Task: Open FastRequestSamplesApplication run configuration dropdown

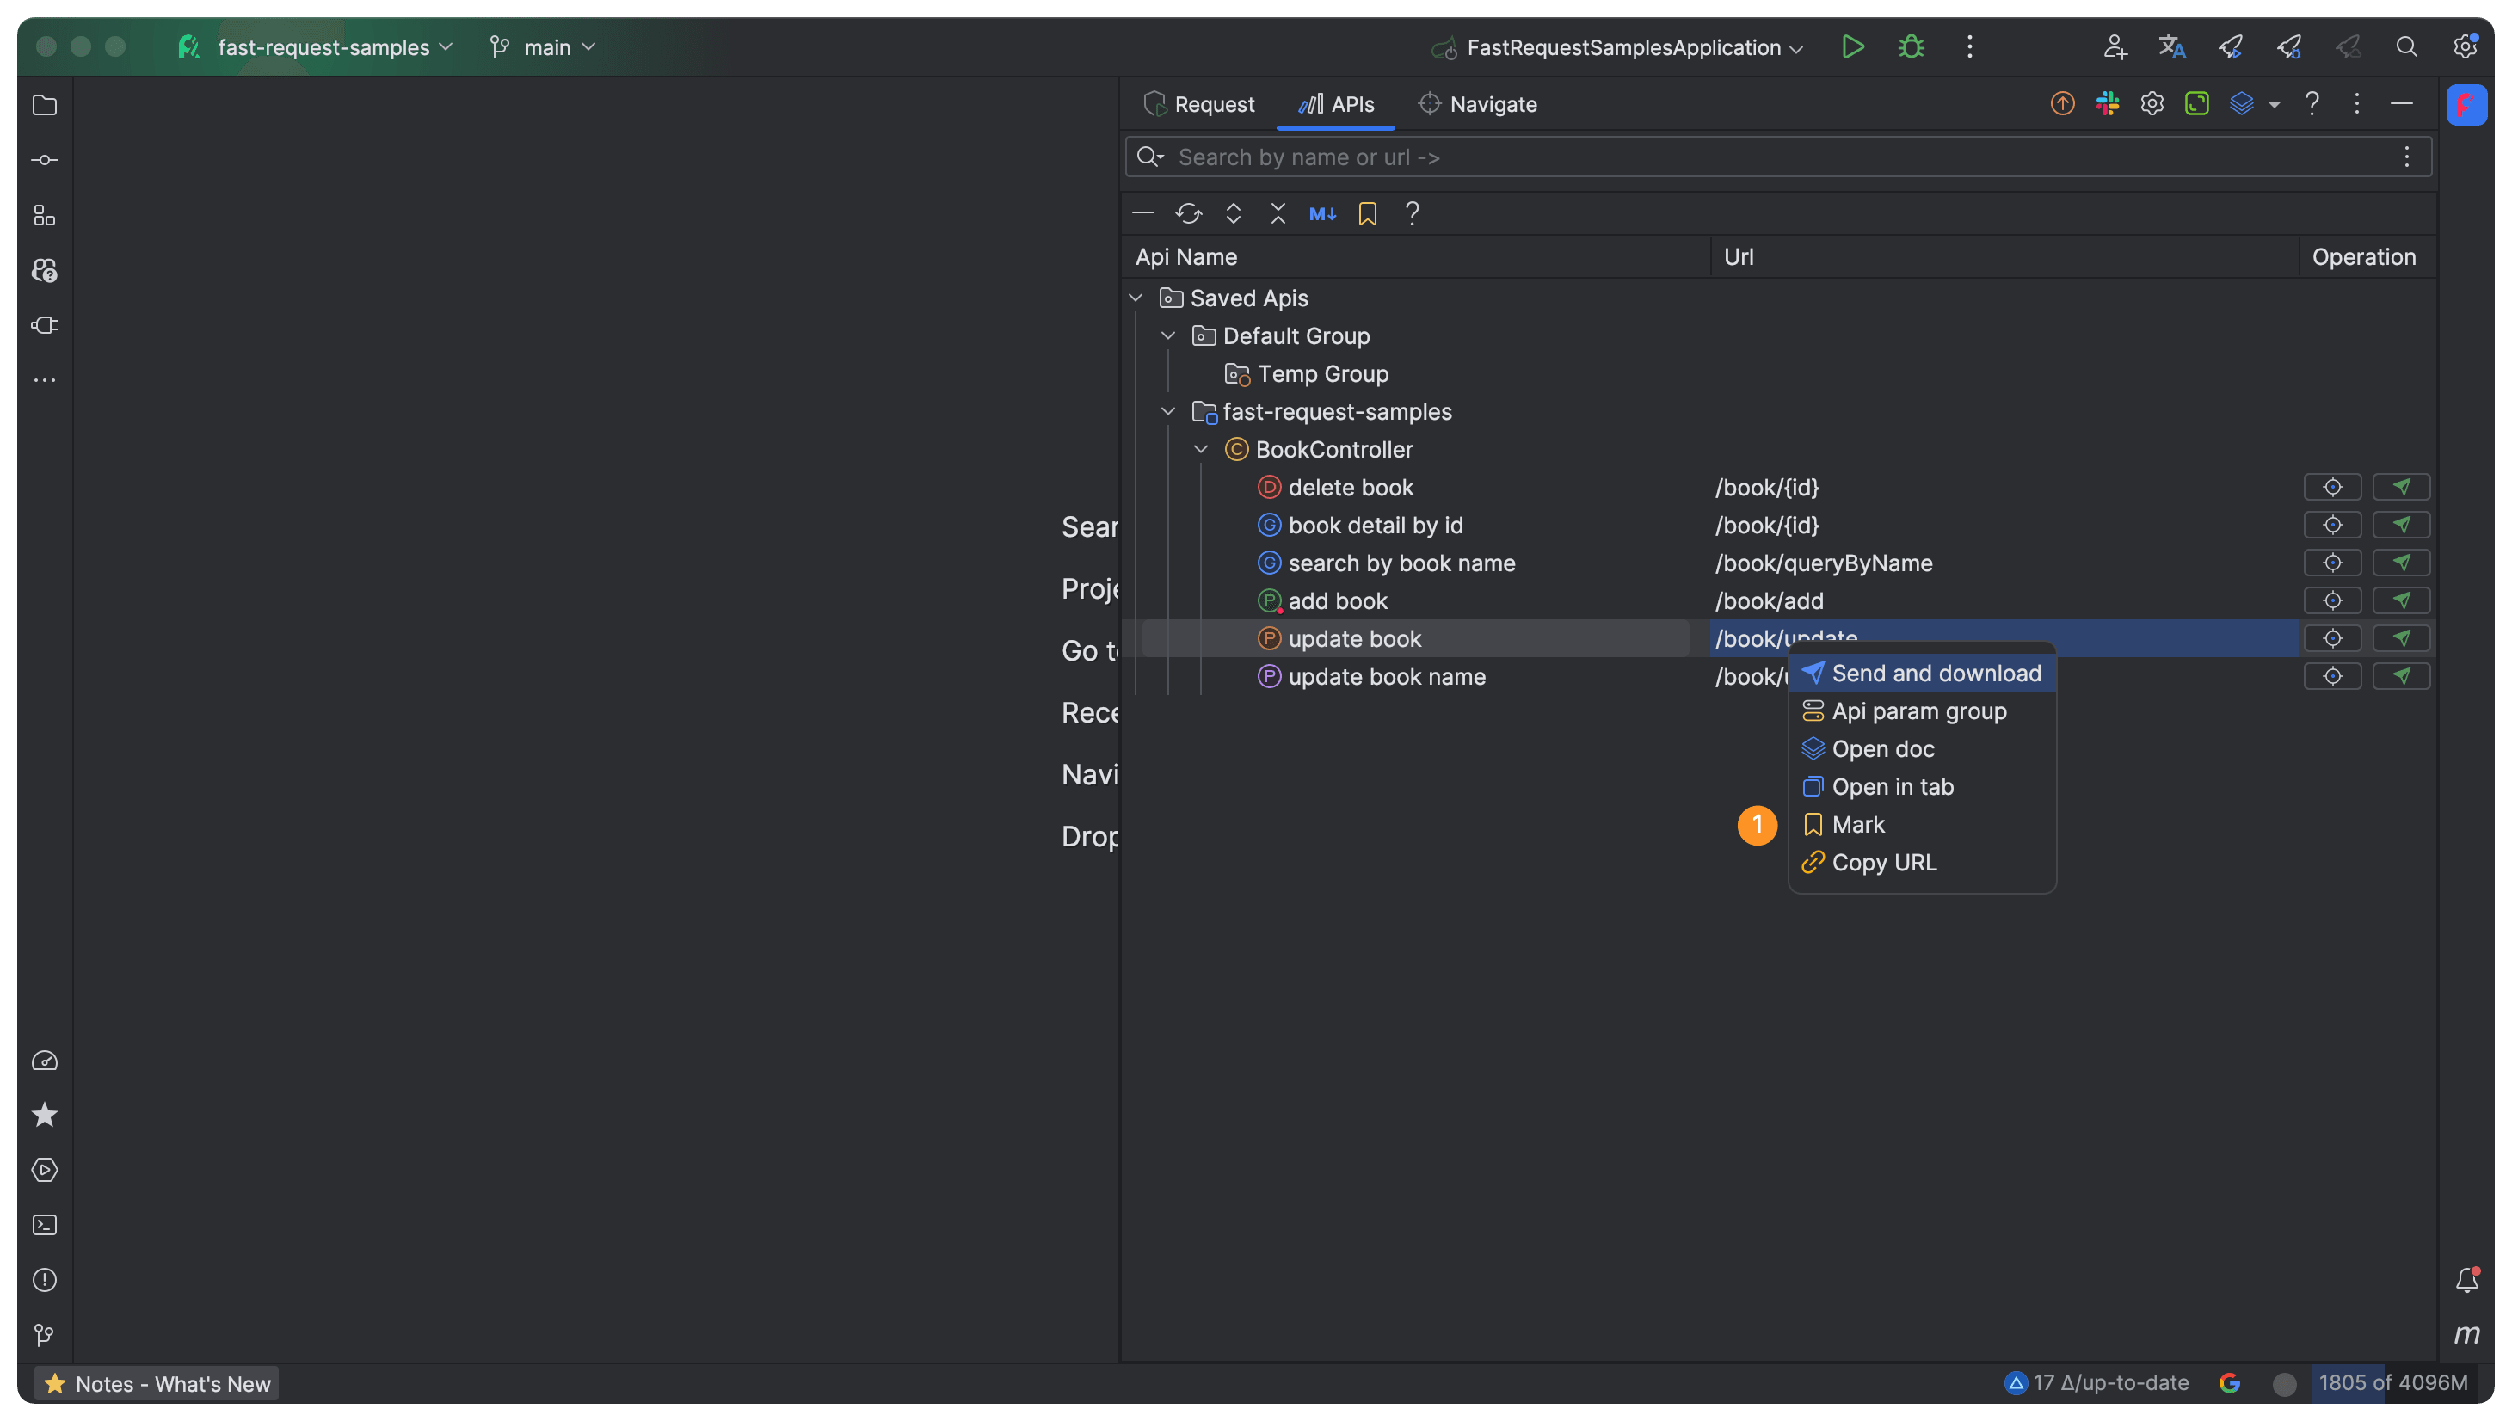Action: (x=1623, y=46)
